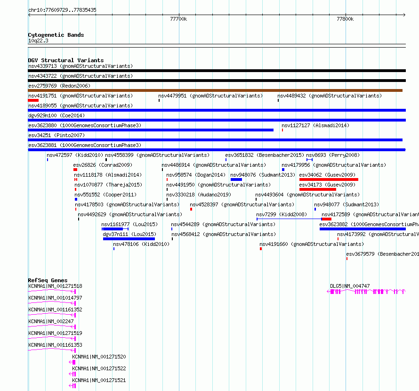Open esv3623881 1000GenomesConsortiumPhase3 label
The image size is (419, 391).
point(85,145)
